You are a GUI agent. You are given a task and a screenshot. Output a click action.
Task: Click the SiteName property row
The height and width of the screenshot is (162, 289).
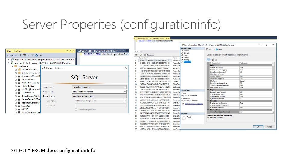pyautogui.click(x=241, y=81)
